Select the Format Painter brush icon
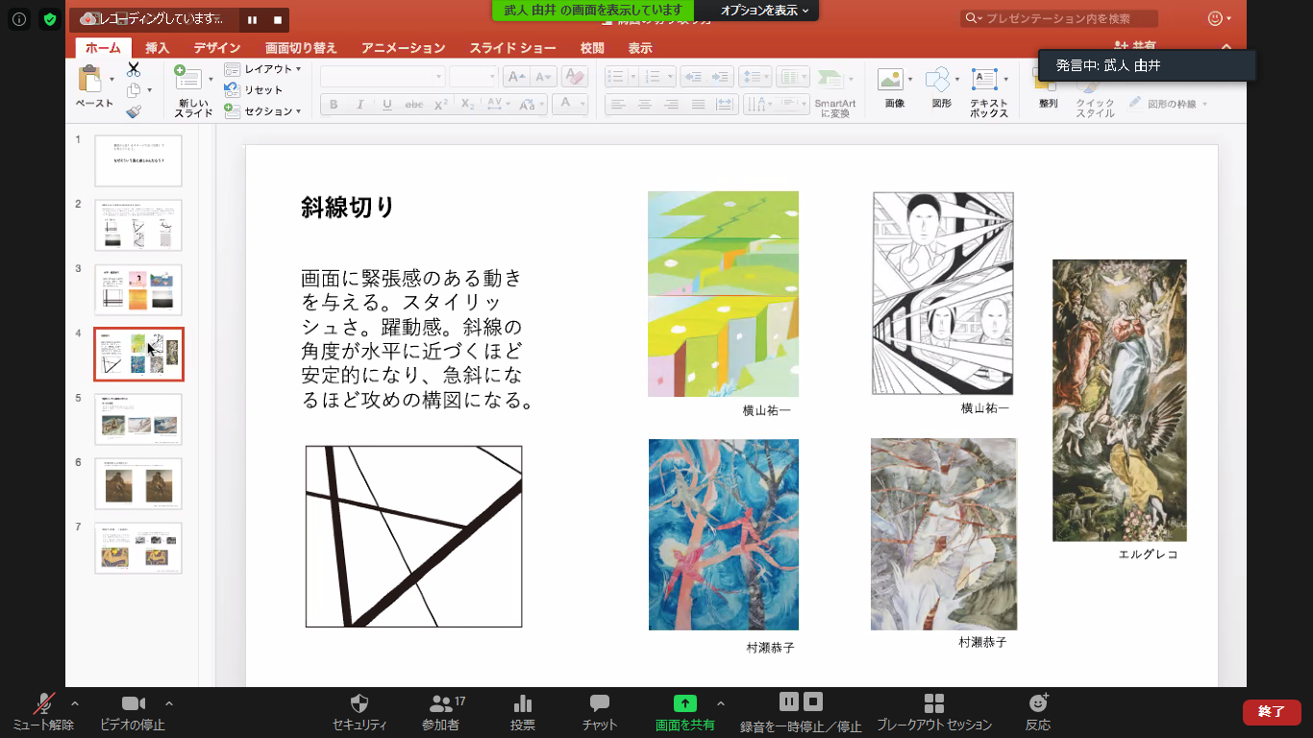 point(134,111)
